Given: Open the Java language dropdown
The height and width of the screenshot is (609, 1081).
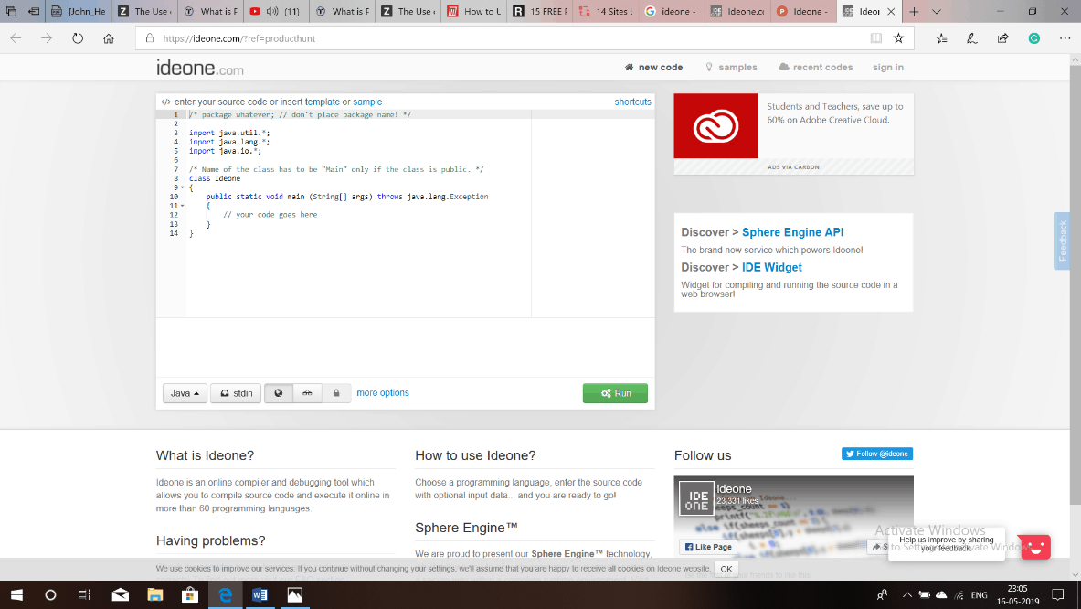Looking at the screenshot, I should click(185, 393).
